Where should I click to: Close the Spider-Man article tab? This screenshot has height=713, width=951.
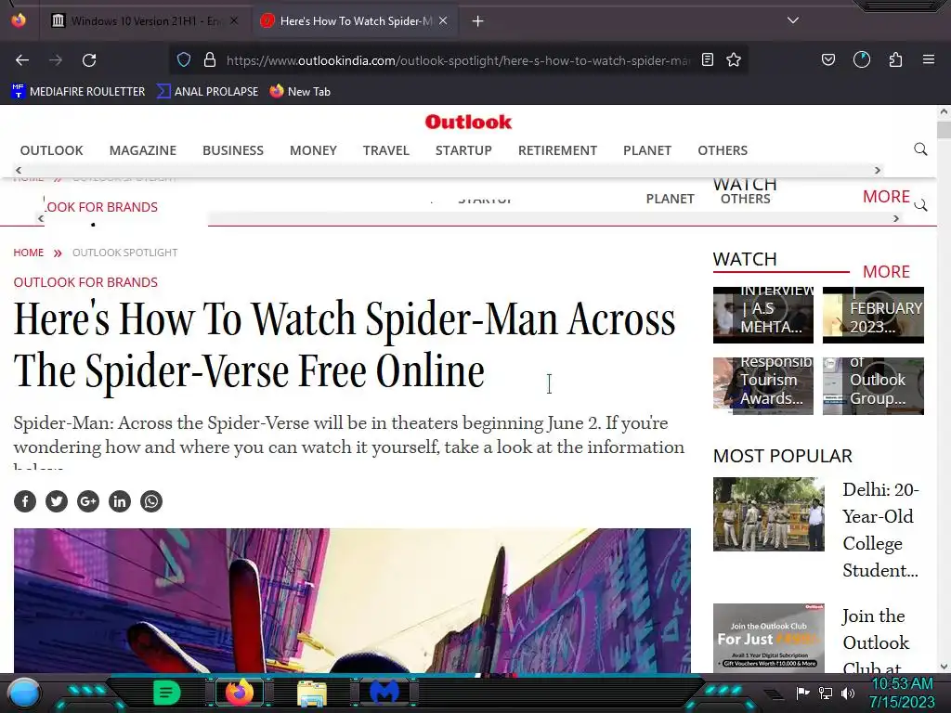443,20
